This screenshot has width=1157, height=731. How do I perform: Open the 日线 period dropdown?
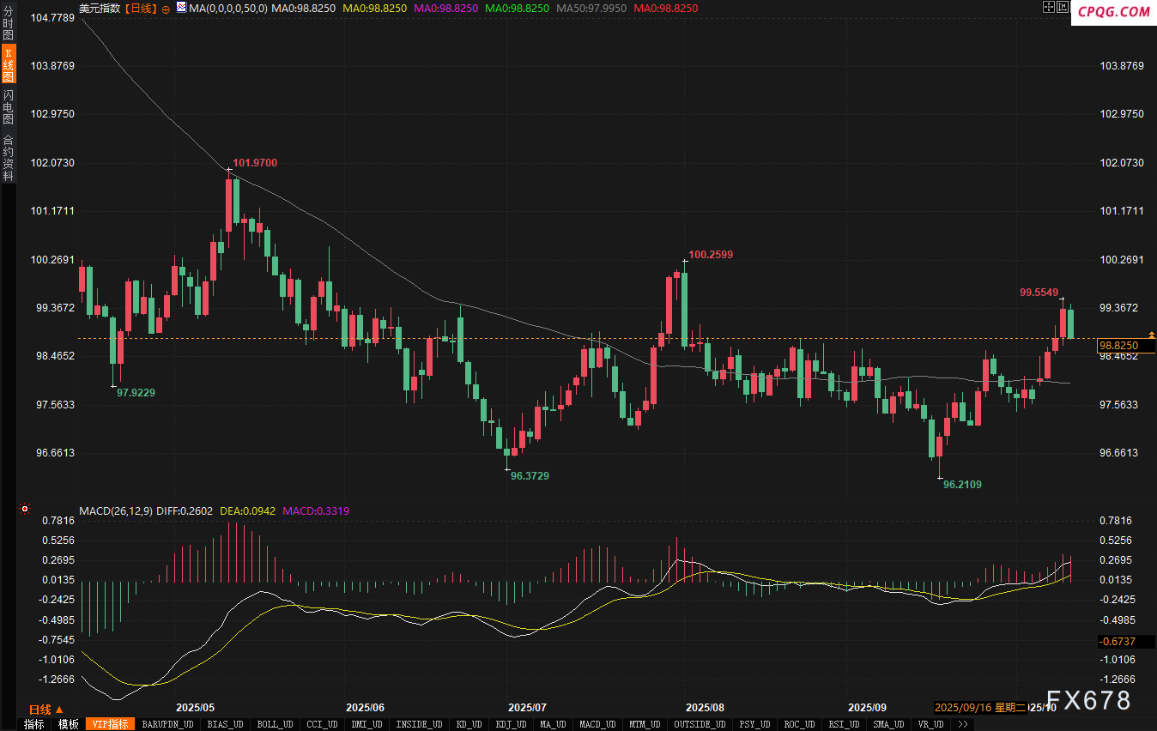point(45,710)
